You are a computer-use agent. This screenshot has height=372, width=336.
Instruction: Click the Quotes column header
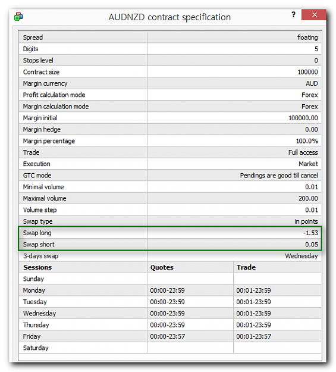point(162,267)
